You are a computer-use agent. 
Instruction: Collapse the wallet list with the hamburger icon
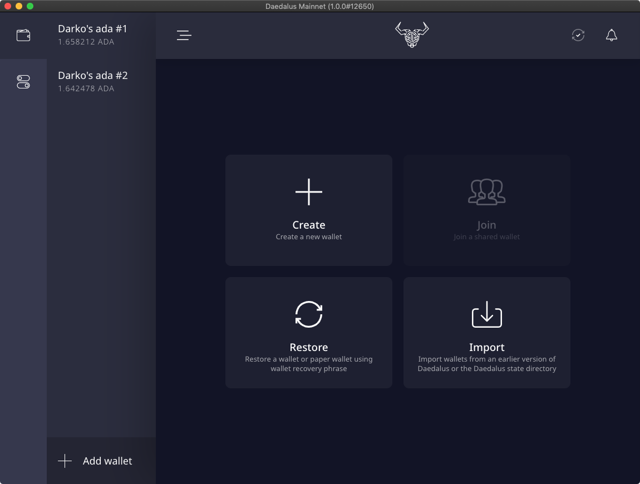[184, 36]
